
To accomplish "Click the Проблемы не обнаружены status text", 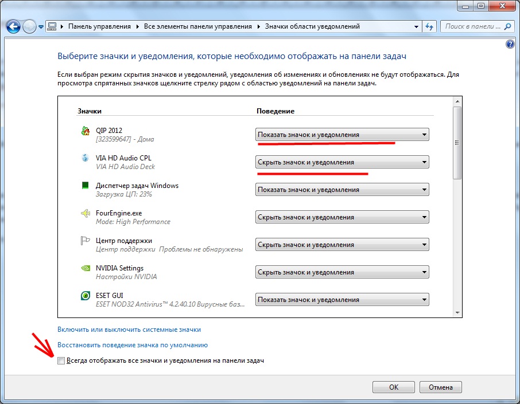I will coord(201,249).
